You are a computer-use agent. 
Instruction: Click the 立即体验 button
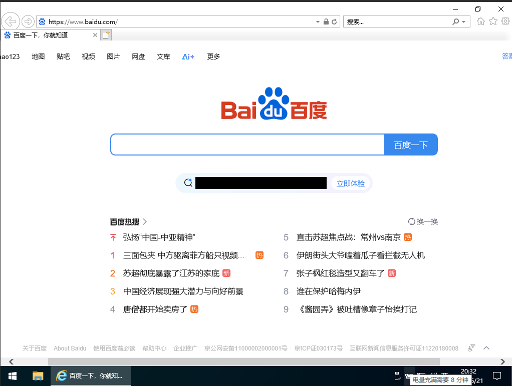coord(350,183)
